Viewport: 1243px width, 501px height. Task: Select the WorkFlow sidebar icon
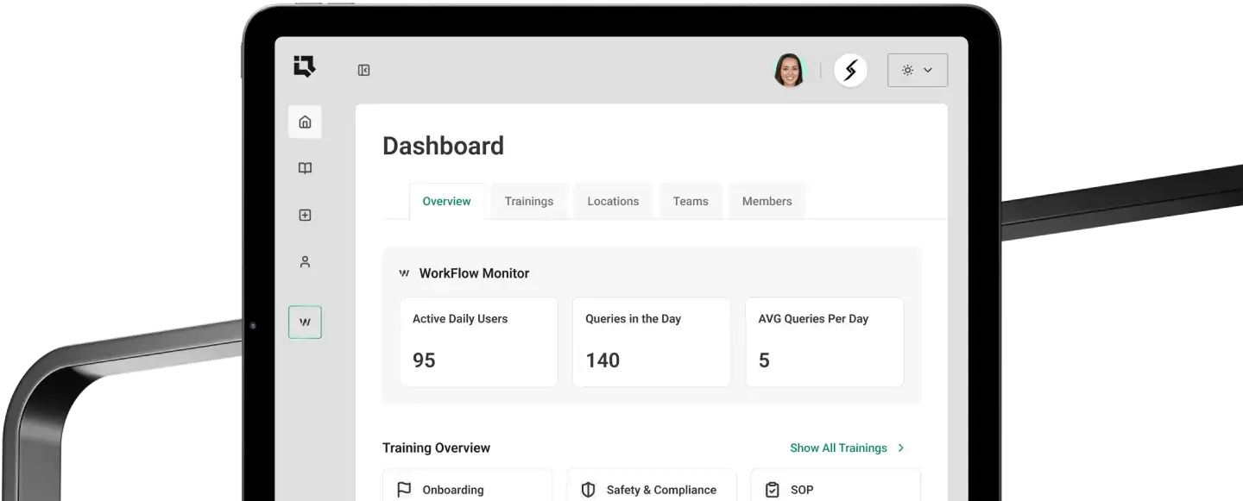tap(305, 323)
